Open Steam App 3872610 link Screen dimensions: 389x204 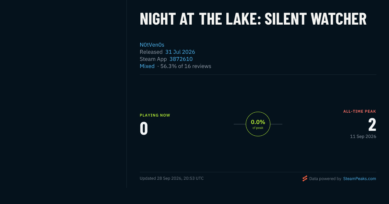(181, 59)
